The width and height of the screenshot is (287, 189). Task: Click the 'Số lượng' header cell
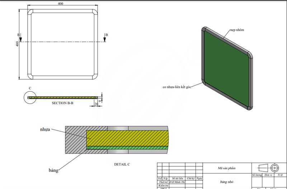coord(257,175)
